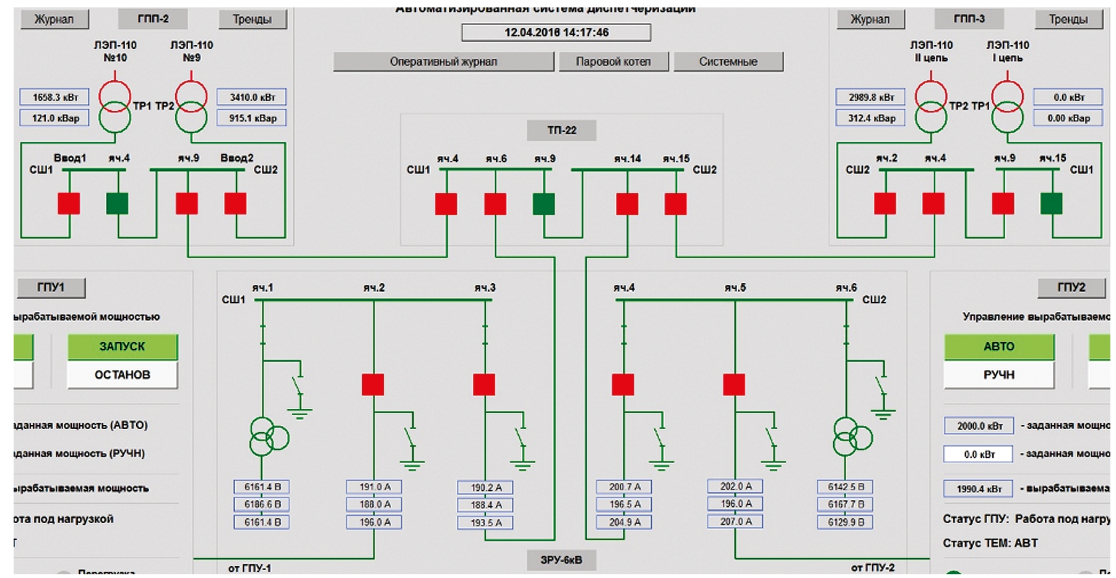1116x578 pixels.
Task: Click the 2000.0 кВт setpoint field
Action: (979, 426)
